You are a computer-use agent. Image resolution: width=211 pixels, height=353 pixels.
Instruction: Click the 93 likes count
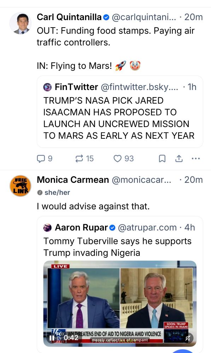point(128,158)
